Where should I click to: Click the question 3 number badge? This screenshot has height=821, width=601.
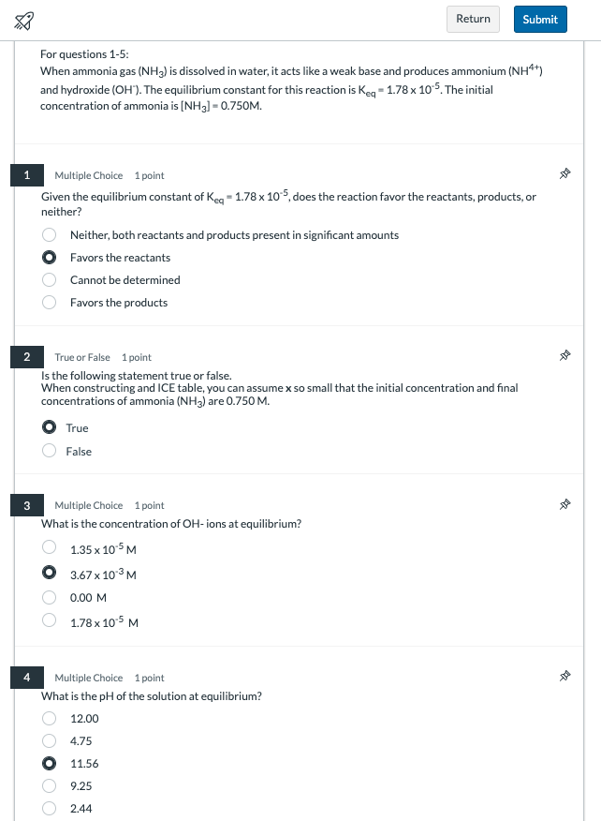tap(26, 505)
